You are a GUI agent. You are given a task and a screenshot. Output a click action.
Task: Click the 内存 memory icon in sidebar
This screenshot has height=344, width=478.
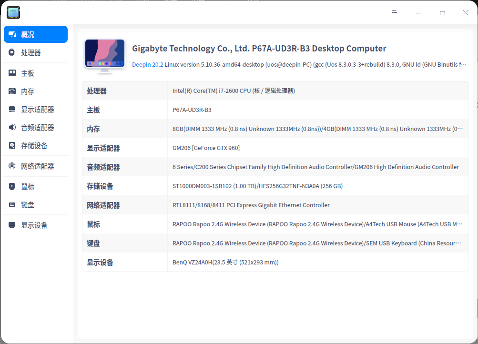pyautogui.click(x=12, y=91)
